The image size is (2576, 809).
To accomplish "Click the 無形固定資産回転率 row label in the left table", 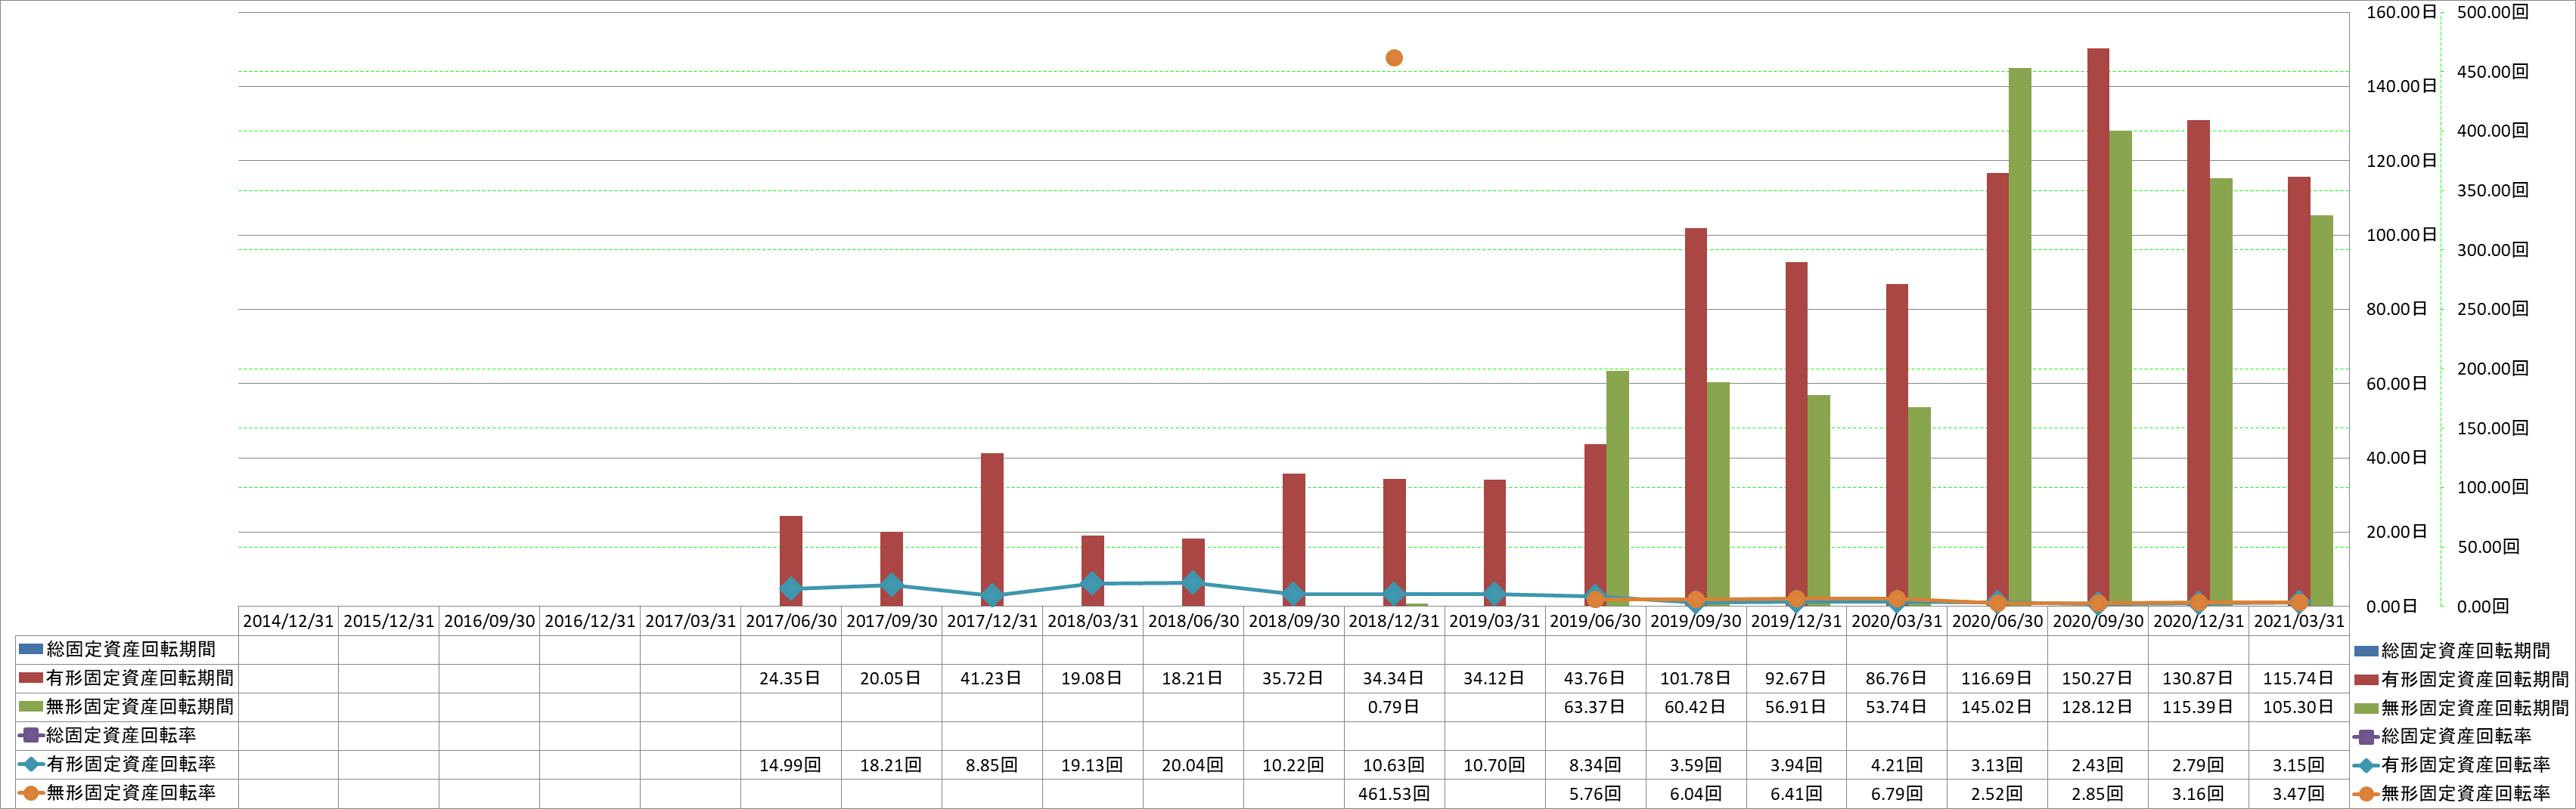I will 131,794.
